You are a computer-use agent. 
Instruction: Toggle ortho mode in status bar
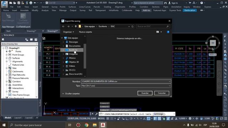pos(127,118)
